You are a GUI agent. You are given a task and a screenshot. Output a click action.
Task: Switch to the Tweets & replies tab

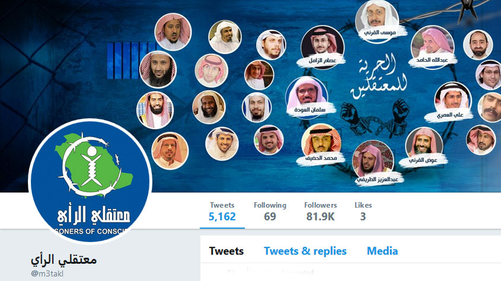[305, 251]
